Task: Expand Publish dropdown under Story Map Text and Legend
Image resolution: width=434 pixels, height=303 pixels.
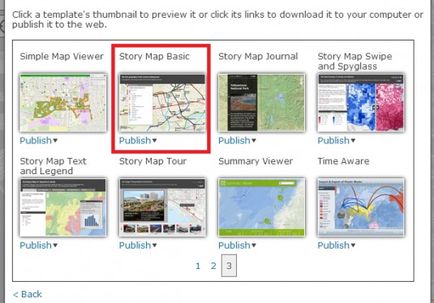Action: [x=39, y=245]
